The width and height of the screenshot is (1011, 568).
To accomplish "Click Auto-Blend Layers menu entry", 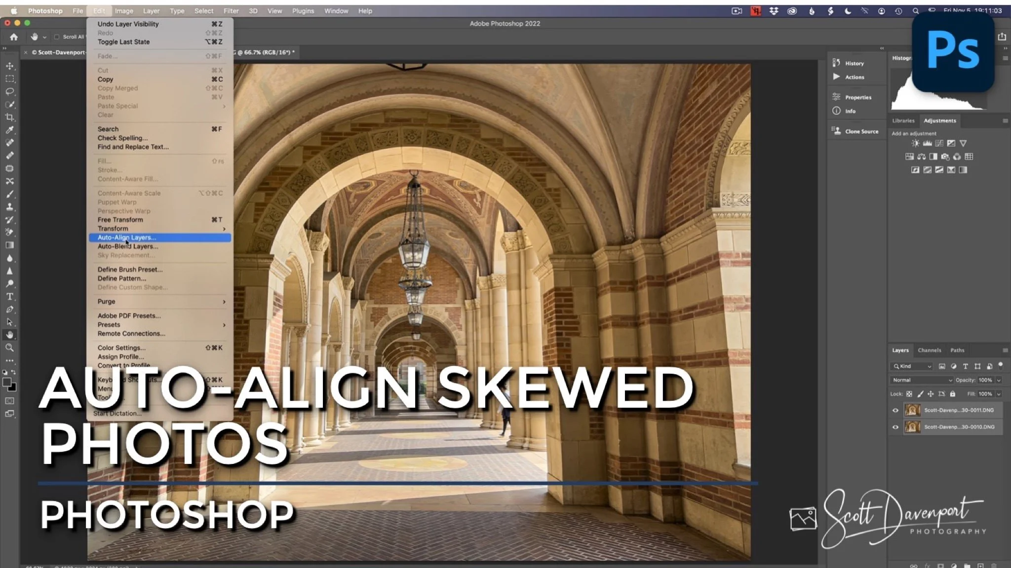I will [x=128, y=247].
